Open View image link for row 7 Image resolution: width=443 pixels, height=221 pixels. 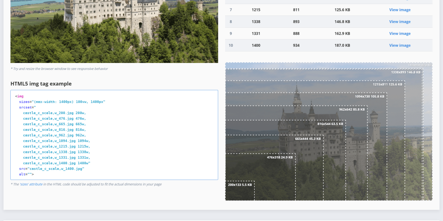(x=399, y=10)
